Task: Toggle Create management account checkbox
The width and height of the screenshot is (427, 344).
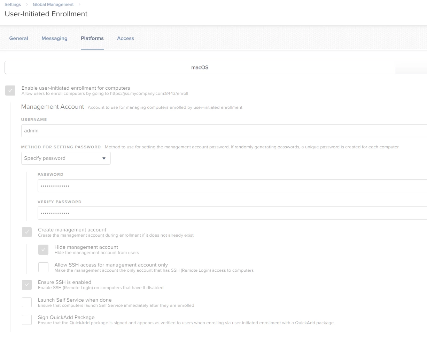Action: [x=27, y=232]
